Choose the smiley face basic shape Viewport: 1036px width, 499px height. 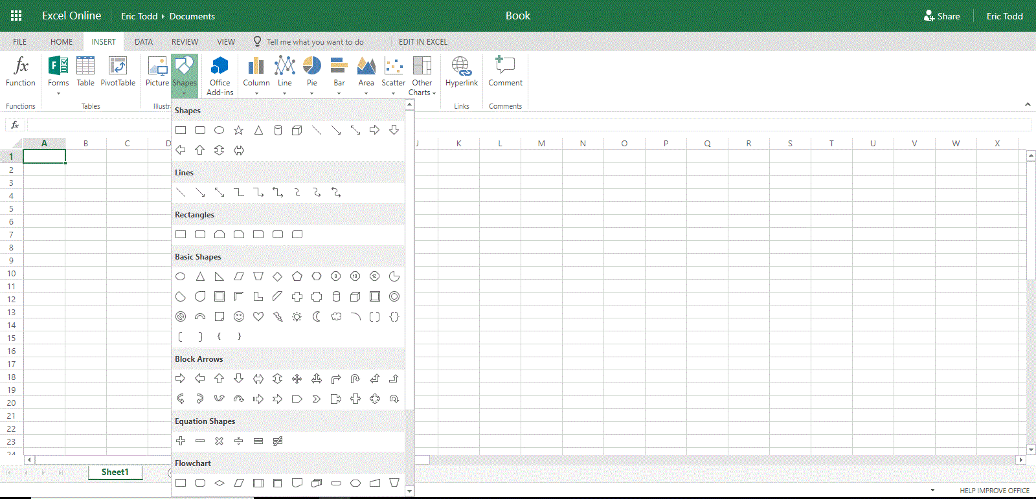(239, 316)
